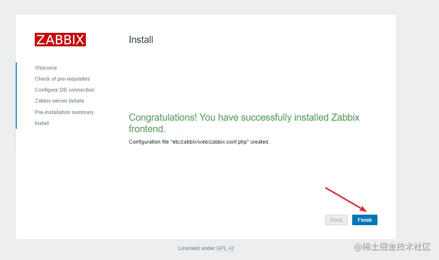Click the Install page heading
The width and height of the screenshot is (439, 260).
tap(141, 40)
